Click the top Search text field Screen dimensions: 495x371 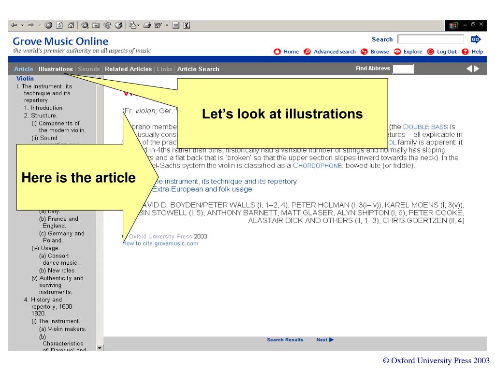(x=431, y=39)
